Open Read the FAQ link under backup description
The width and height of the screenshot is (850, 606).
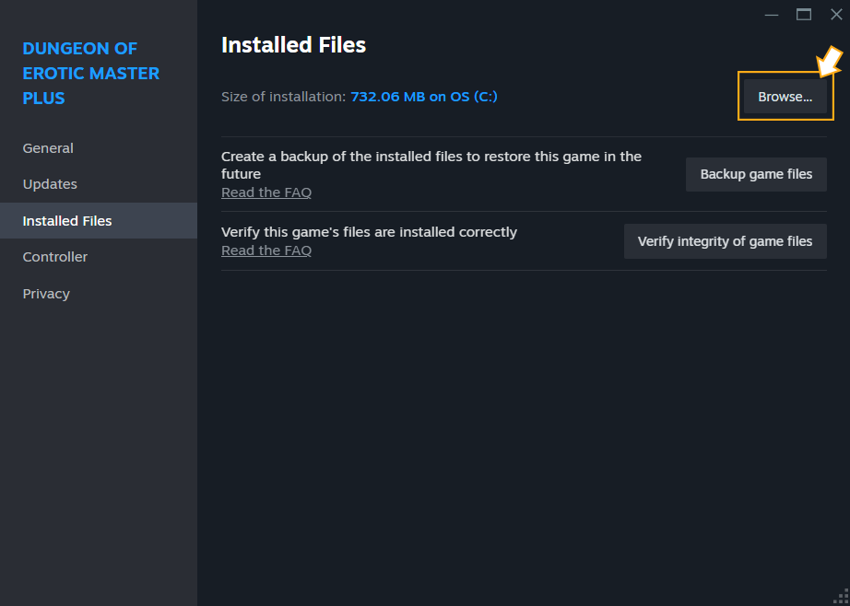(266, 192)
